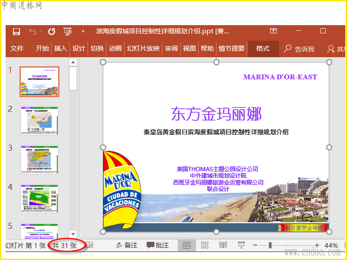
Task: Click the spell check book icon in status bar
Action: click(89, 245)
